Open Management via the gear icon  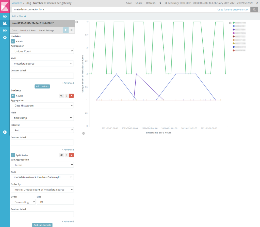point(5,38)
